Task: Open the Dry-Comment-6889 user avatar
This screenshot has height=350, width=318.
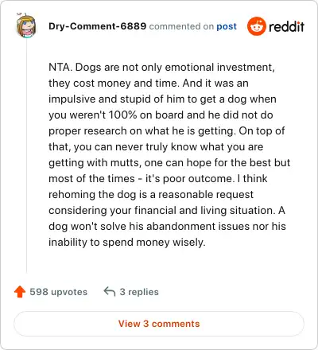Action: 26,25
